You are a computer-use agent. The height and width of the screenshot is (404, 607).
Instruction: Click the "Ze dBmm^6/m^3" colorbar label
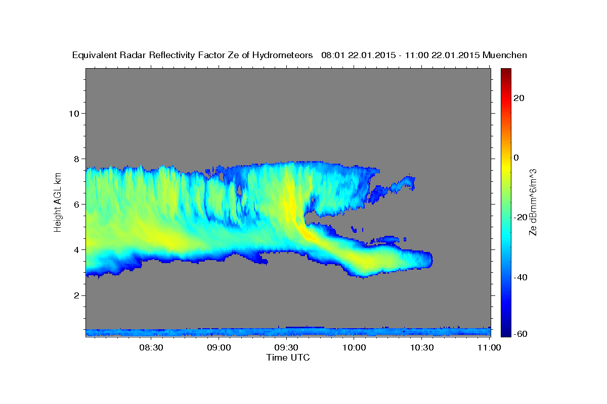[533, 202]
